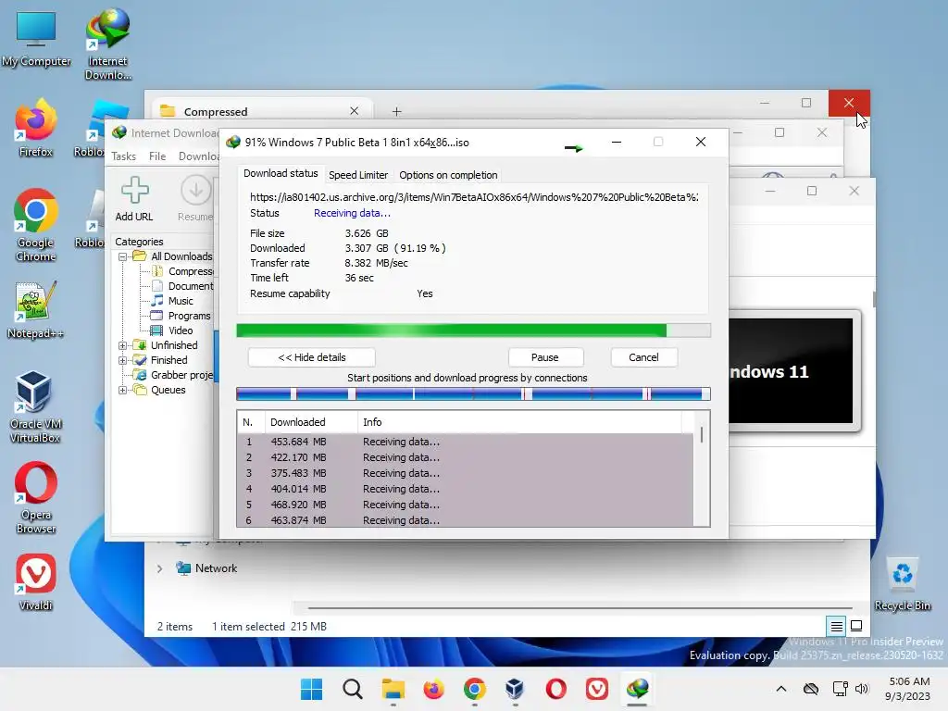Open Internet Download Manager desktop shortcut
Viewport: 948px width, 711px height.
(x=108, y=44)
